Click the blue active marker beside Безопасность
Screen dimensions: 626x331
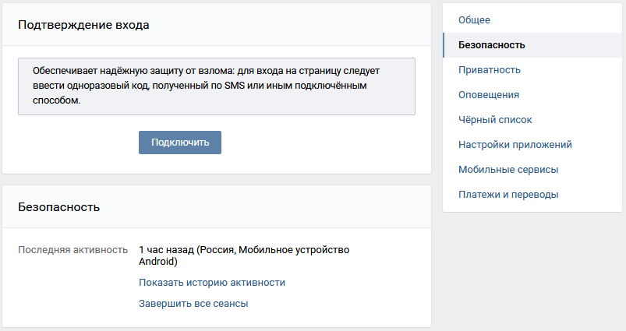444,45
